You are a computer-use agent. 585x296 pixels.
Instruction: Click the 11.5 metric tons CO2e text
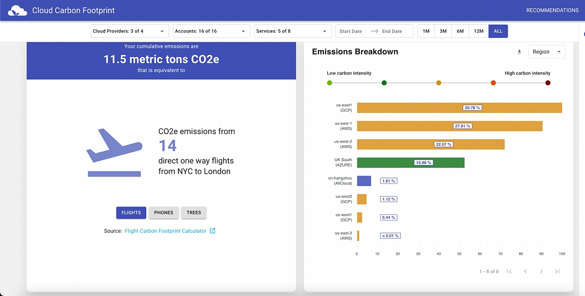coord(161,59)
